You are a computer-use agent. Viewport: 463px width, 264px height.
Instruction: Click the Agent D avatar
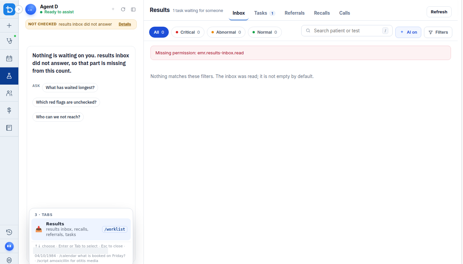[31, 9]
